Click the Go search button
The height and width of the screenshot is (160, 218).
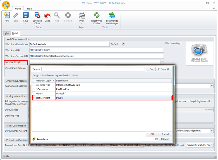coord(151,69)
